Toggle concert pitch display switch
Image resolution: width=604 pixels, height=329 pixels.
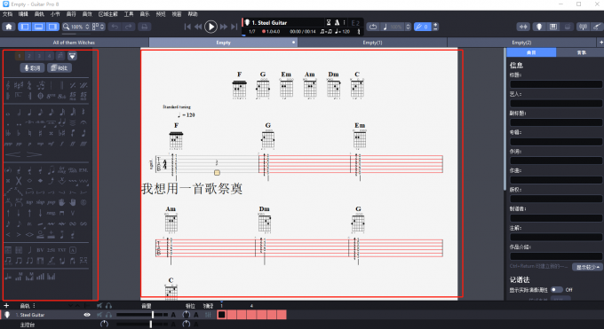(x=556, y=289)
